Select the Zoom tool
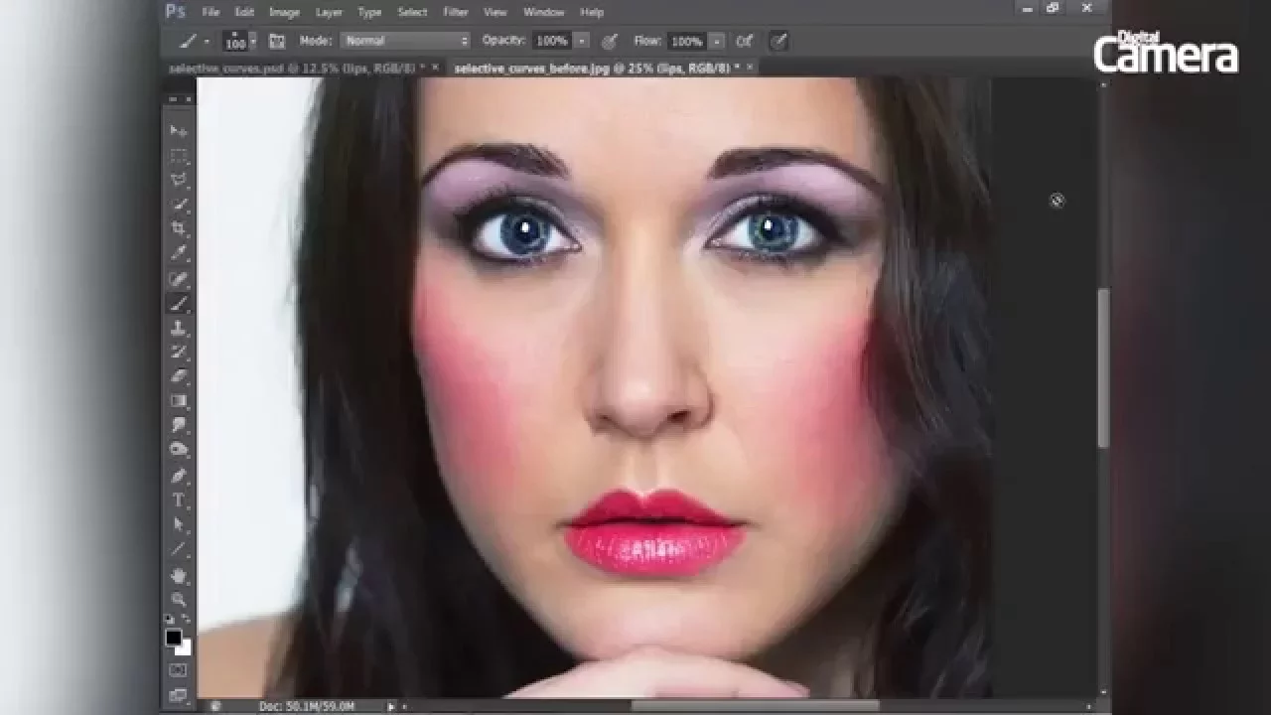Viewport: 1271px width, 715px height. [x=179, y=599]
